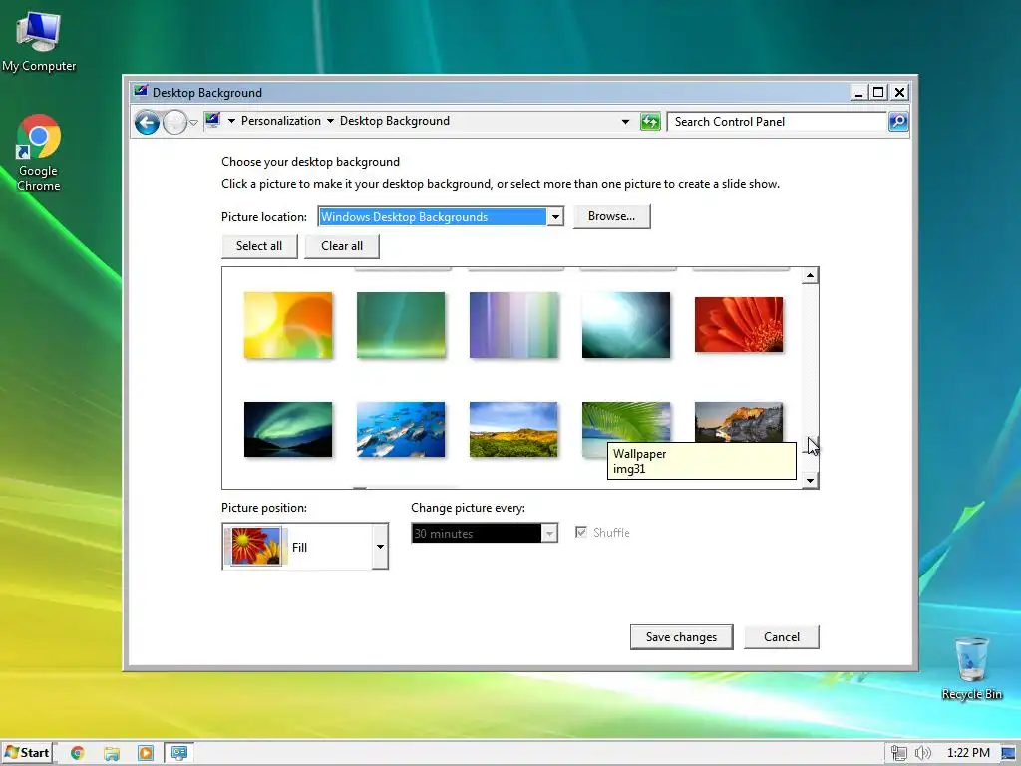This screenshot has width=1021, height=766.
Task: Select the green aurora Vista wallpaper
Action: (x=401, y=325)
